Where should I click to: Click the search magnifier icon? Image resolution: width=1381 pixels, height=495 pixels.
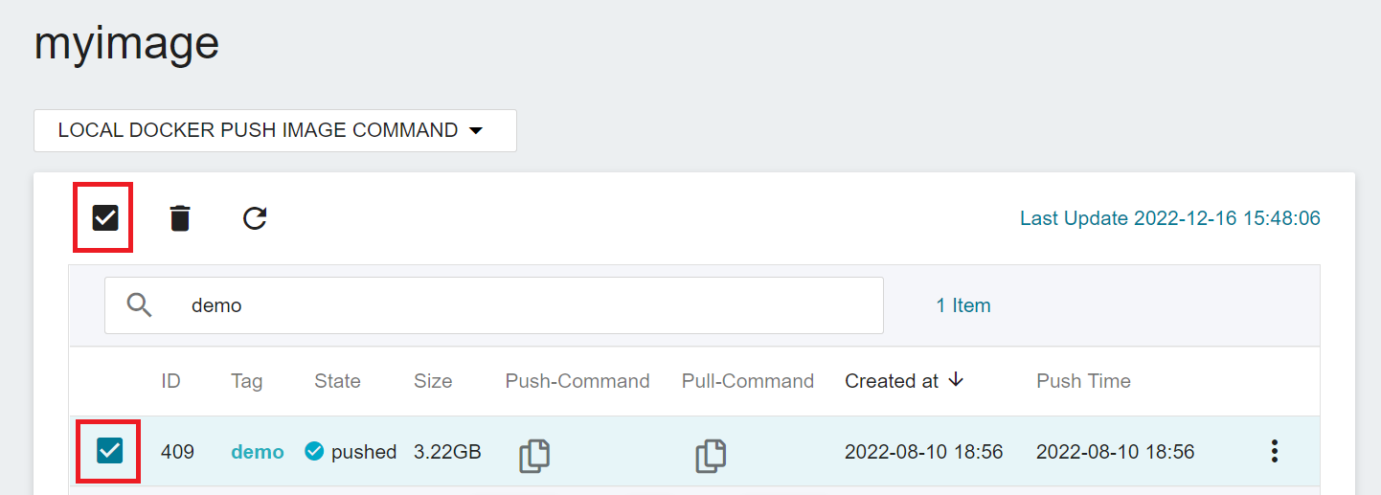click(140, 305)
